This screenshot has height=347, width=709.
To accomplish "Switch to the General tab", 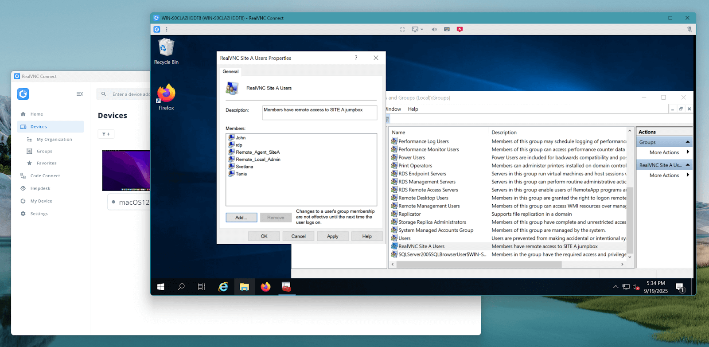I will click(x=230, y=71).
